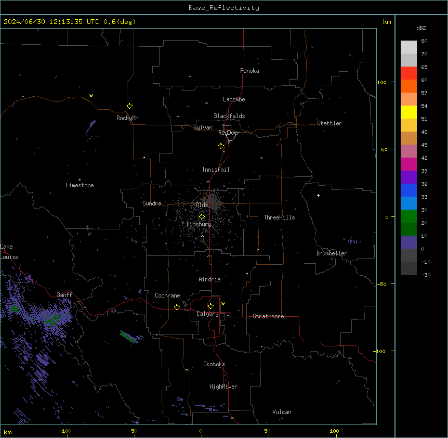Viewport: 448px width, 438px height.
Task: Click the Vulcan label
Action: (282, 412)
